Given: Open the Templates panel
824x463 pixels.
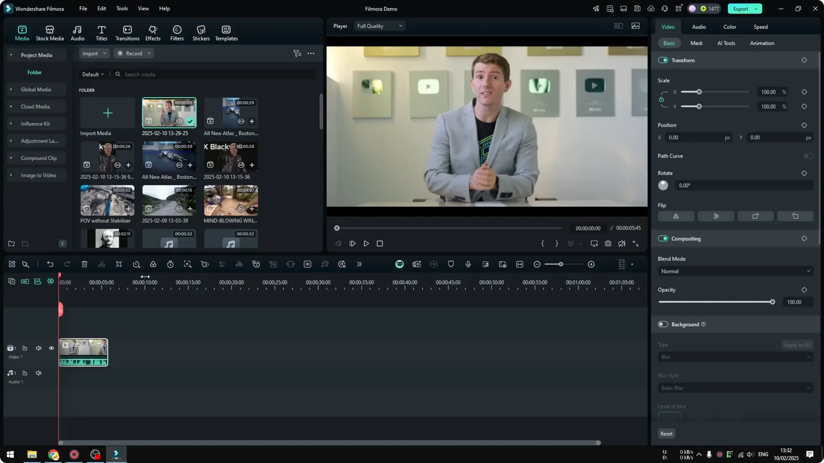Looking at the screenshot, I should (x=226, y=32).
